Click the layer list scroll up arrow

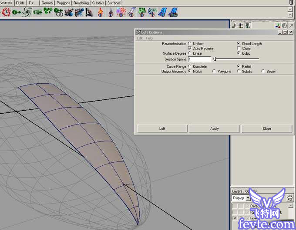(x=291, y=205)
